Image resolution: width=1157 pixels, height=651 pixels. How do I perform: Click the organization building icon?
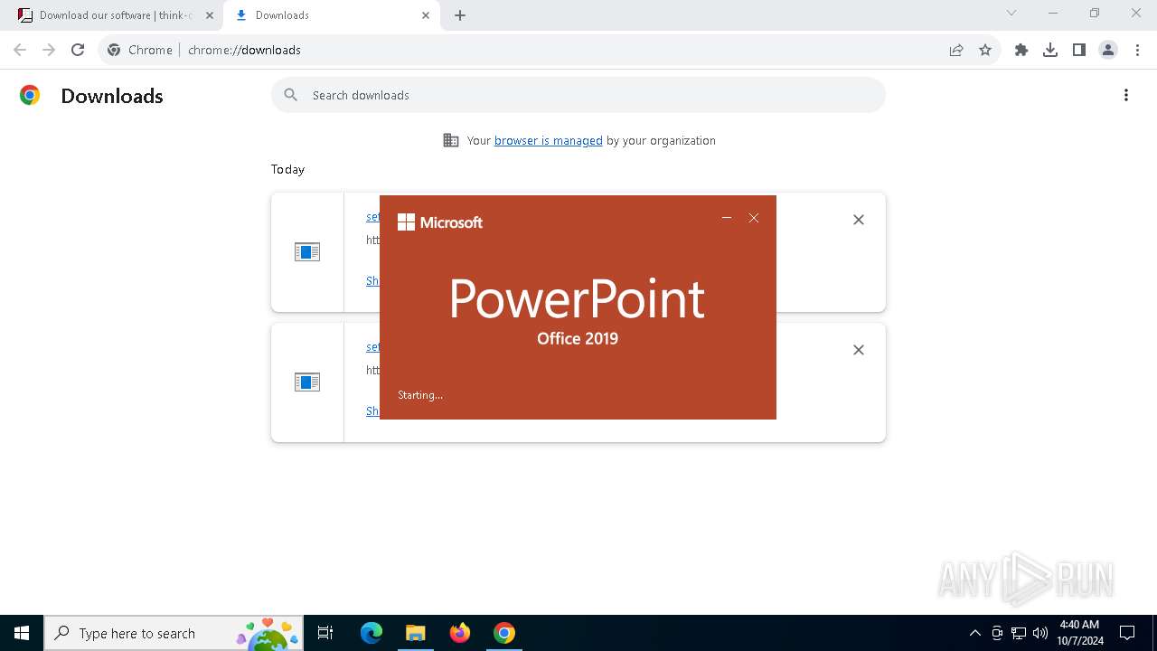coord(451,140)
